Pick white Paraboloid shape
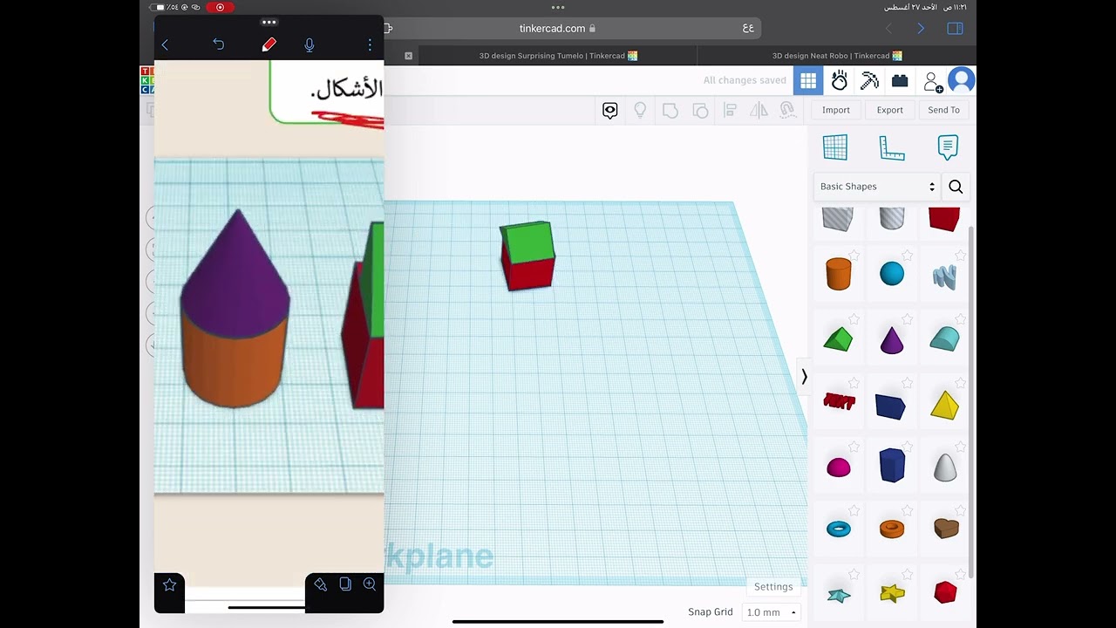Screen dimensions: 1116x628 [945, 468]
